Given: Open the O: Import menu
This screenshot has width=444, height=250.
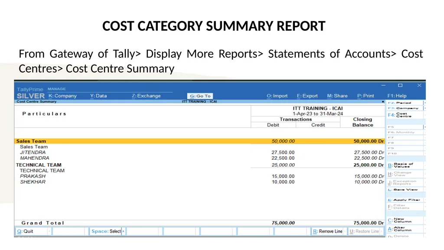Looking at the screenshot, I should [x=277, y=96].
